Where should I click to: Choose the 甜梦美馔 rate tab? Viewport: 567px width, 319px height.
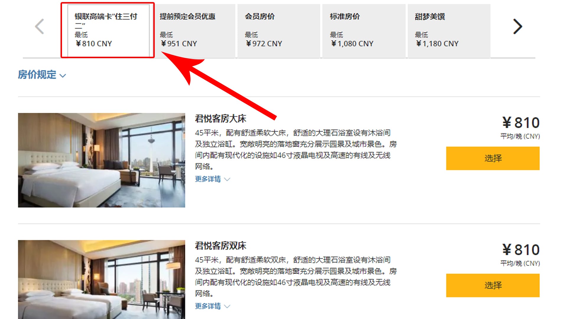click(x=449, y=30)
